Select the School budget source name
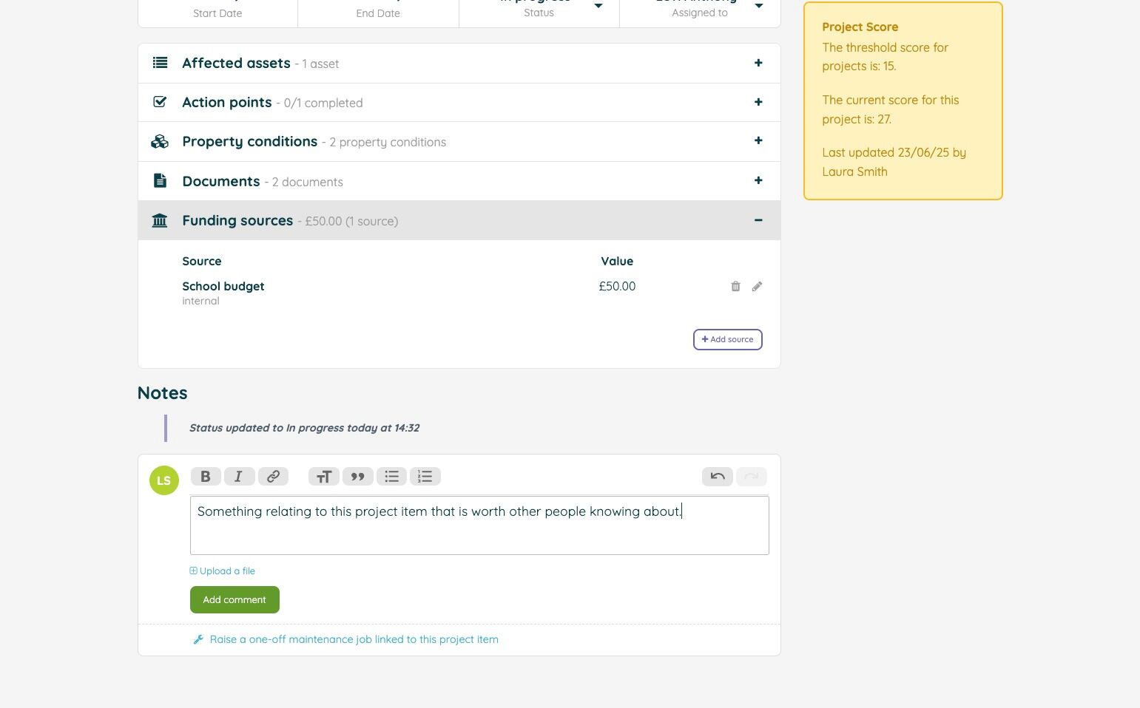 point(223,287)
